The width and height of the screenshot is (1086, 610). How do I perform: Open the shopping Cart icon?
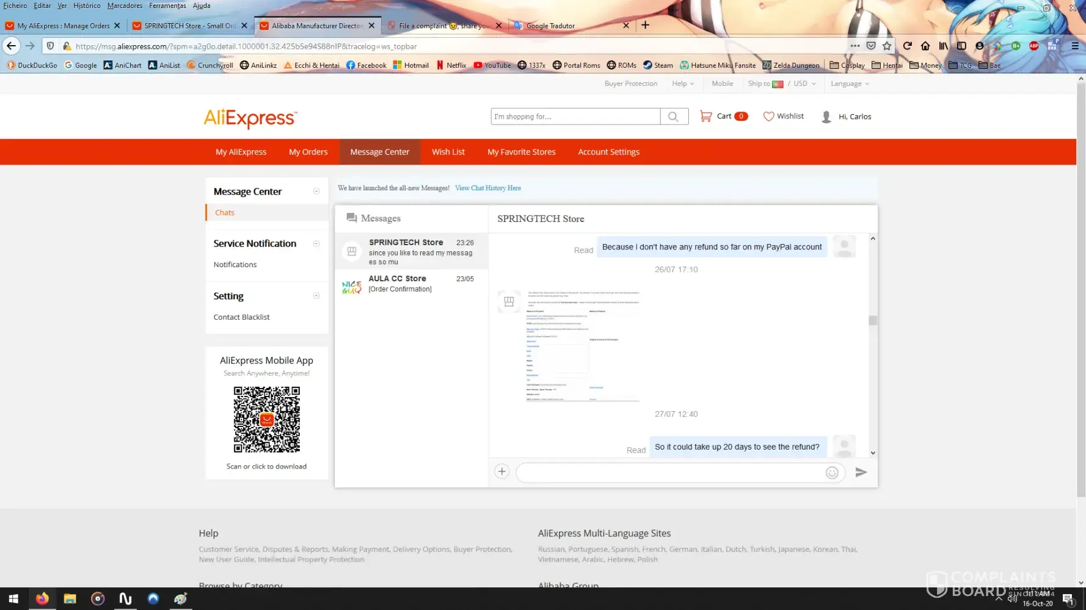706,116
